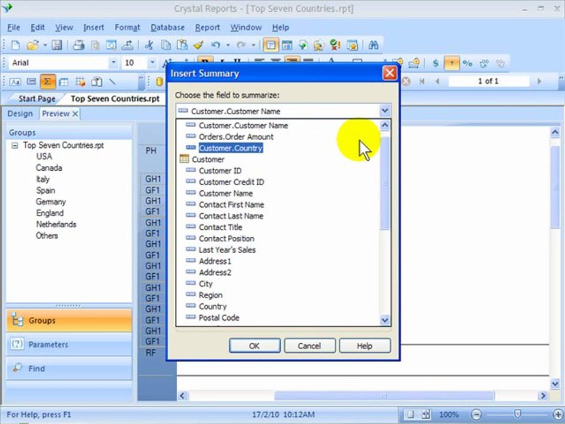The width and height of the screenshot is (565, 424).
Task: Switch to the Design tab
Action: pyautogui.click(x=20, y=114)
